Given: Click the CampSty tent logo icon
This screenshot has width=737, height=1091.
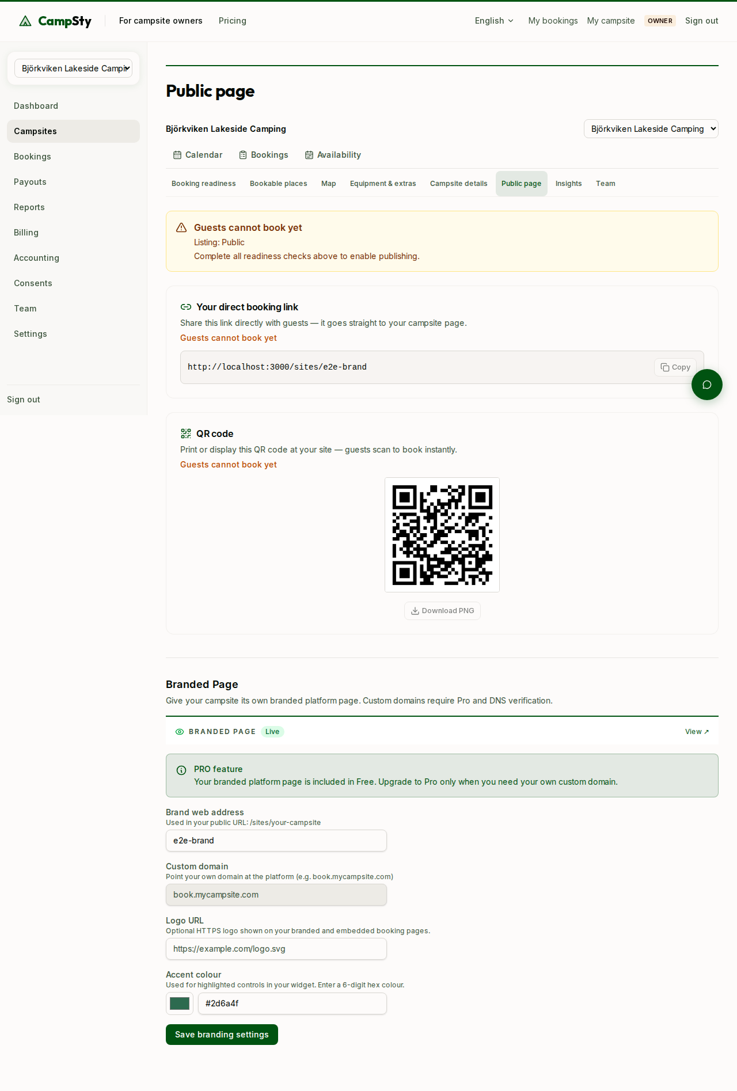Looking at the screenshot, I should [25, 21].
